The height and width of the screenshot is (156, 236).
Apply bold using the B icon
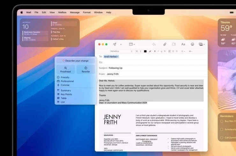coord(155,51)
